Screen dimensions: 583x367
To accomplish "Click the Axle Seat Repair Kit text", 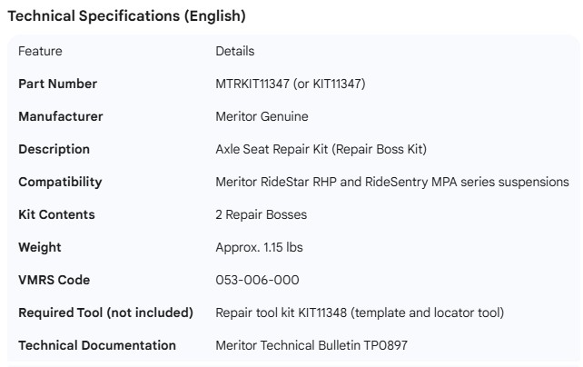I will 272,149.
